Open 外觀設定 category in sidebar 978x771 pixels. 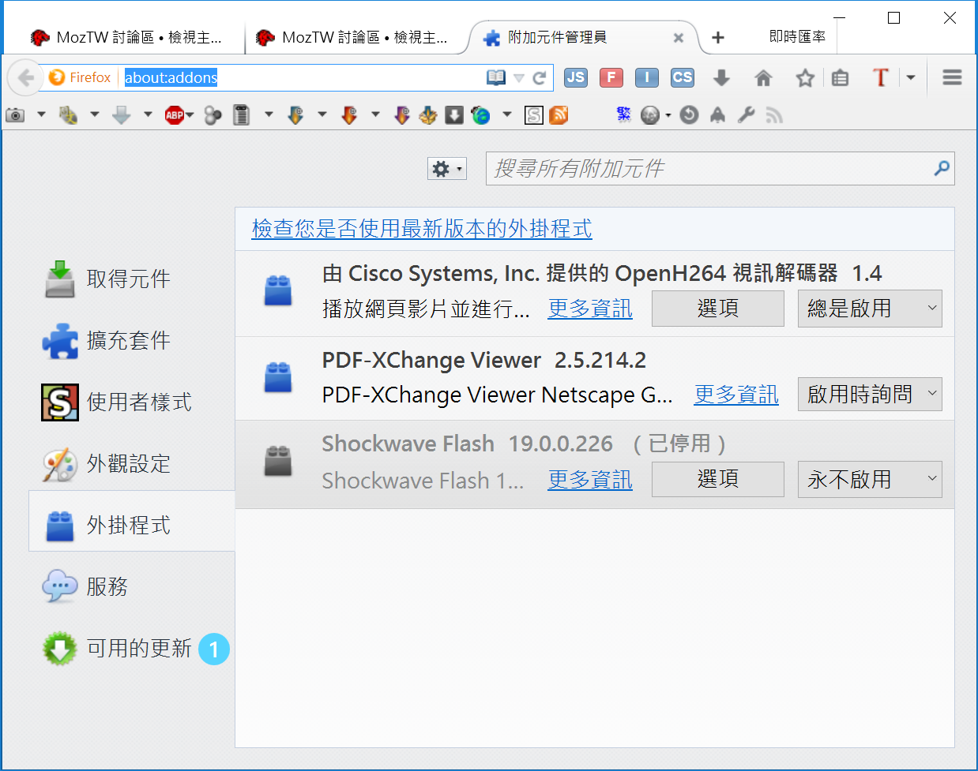(131, 463)
